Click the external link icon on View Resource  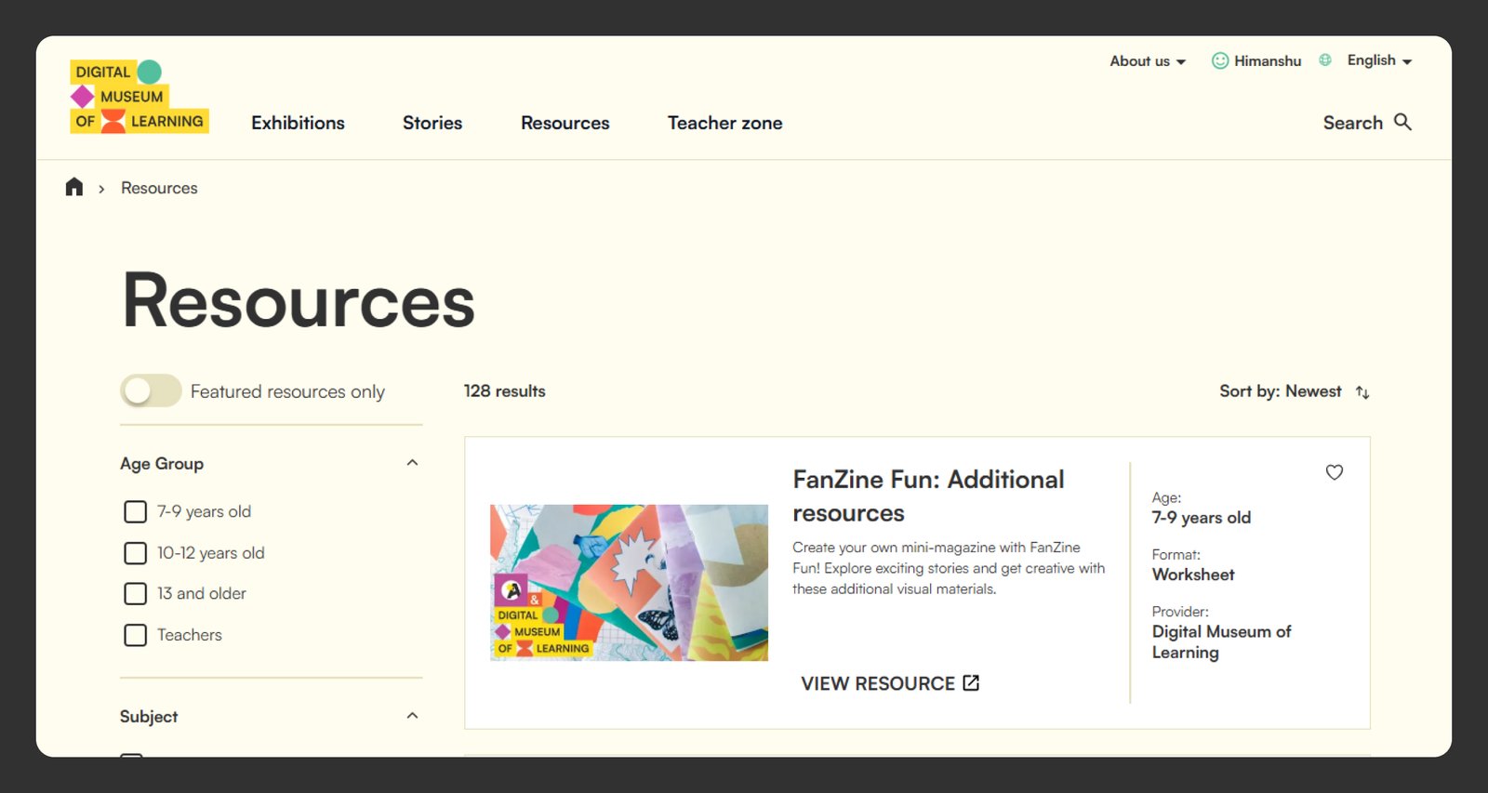pyautogui.click(x=971, y=683)
